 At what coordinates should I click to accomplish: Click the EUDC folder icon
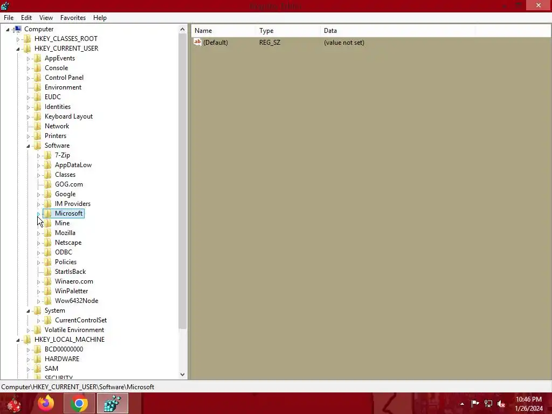point(37,97)
